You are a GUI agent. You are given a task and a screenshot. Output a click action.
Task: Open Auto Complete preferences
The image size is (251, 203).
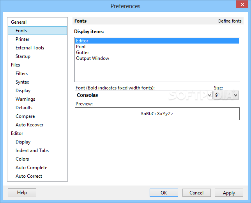click(x=31, y=168)
